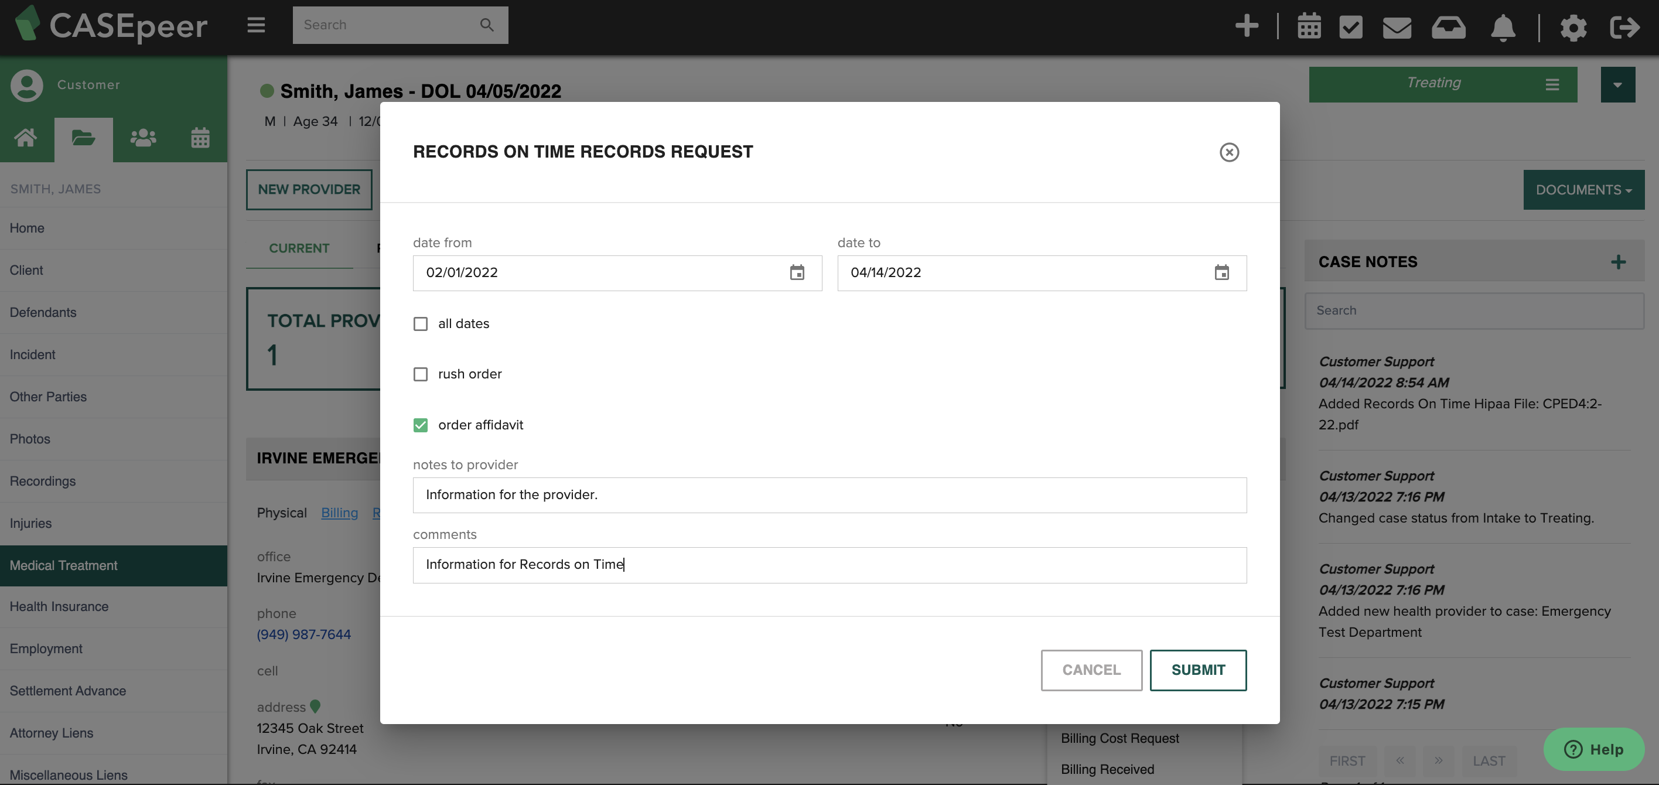Open the Treating status dropdown
The height and width of the screenshot is (785, 1659).
pos(1443,84)
